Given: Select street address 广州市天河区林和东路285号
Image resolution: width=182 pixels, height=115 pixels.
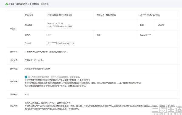Looking at the screenshot, I should pyautogui.click(x=60, y=26).
